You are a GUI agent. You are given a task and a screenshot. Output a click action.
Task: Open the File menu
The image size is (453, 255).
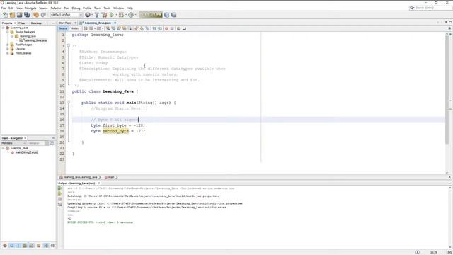[4, 8]
